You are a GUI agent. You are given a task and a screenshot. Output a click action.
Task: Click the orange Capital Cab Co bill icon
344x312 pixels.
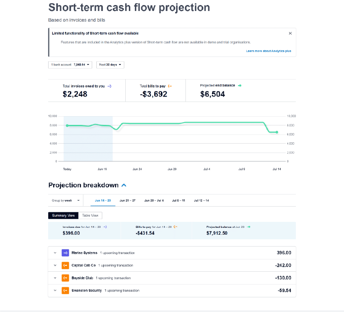(x=65, y=265)
